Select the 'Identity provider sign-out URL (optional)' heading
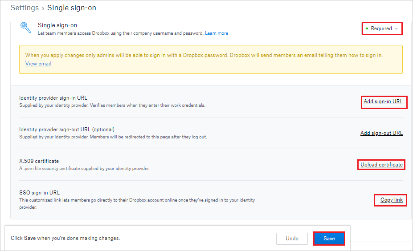Viewport: 413px width, 251px height. (67, 130)
